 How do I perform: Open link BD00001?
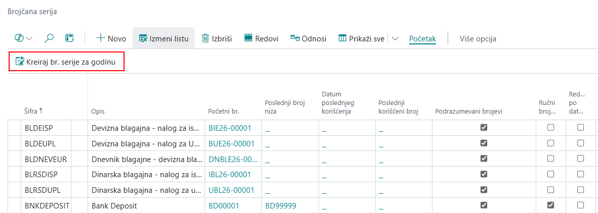(x=224, y=205)
